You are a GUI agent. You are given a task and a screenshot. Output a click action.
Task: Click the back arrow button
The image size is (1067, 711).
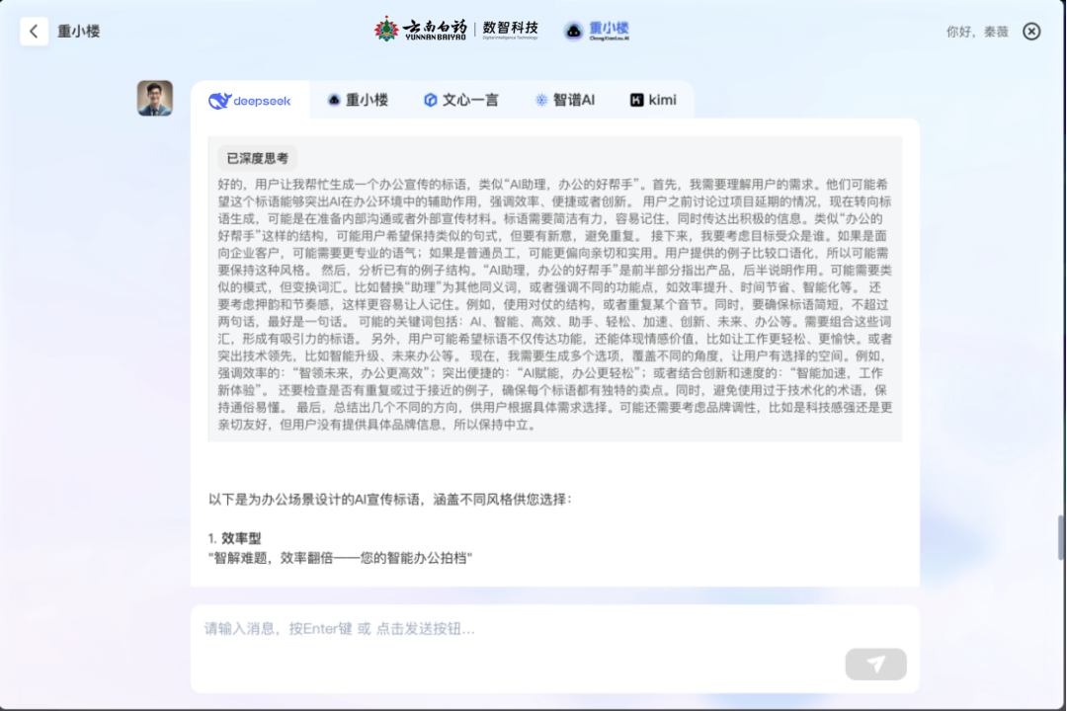click(34, 32)
